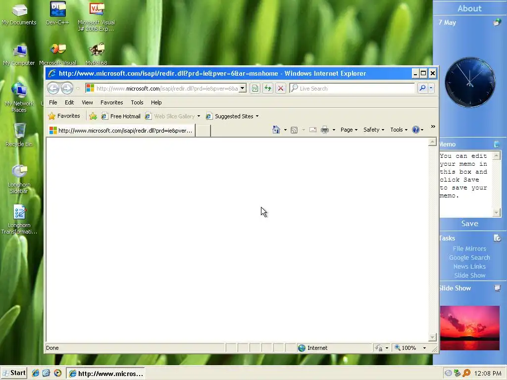This screenshot has width=507, height=380.
Task: Expand the command bar overflow chevron
Action: pyautogui.click(x=433, y=126)
